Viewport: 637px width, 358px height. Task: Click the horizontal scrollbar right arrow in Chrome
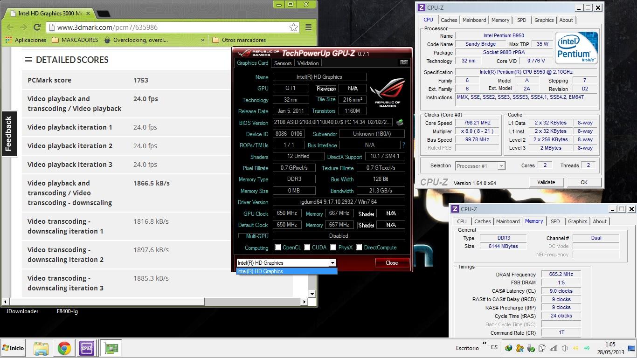pos(305,302)
